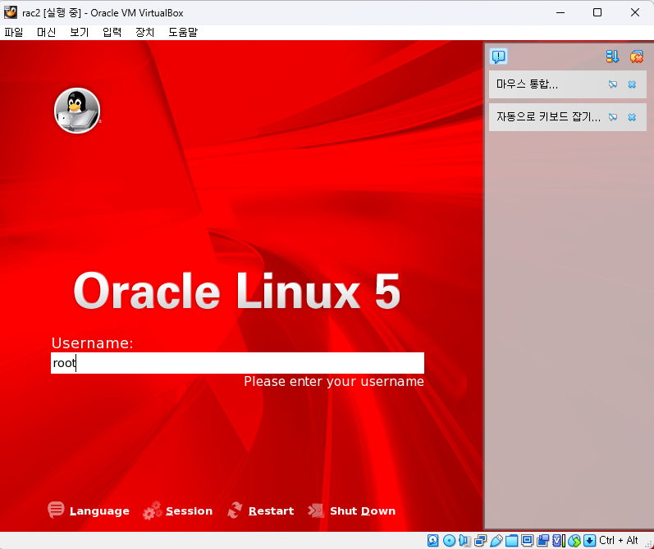Screen dimensions: 654x549
Task: Click the delete all notifications icon
Action: click(637, 57)
